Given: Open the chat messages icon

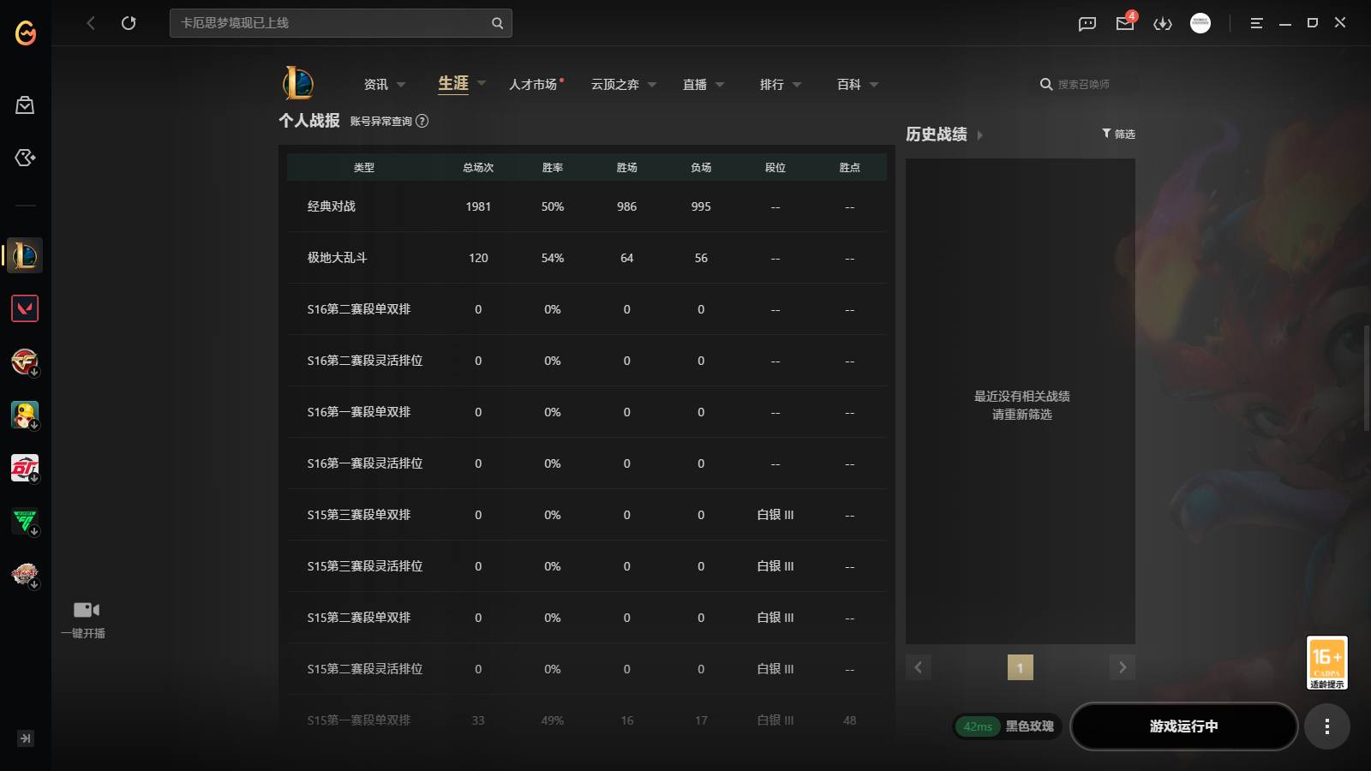Looking at the screenshot, I should point(1087,23).
